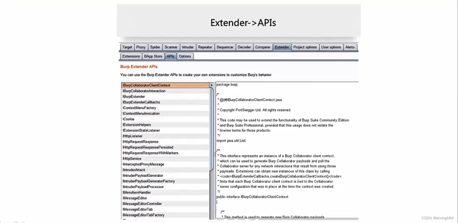Choose the IBurpExtender list entry

tap(165, 96)
